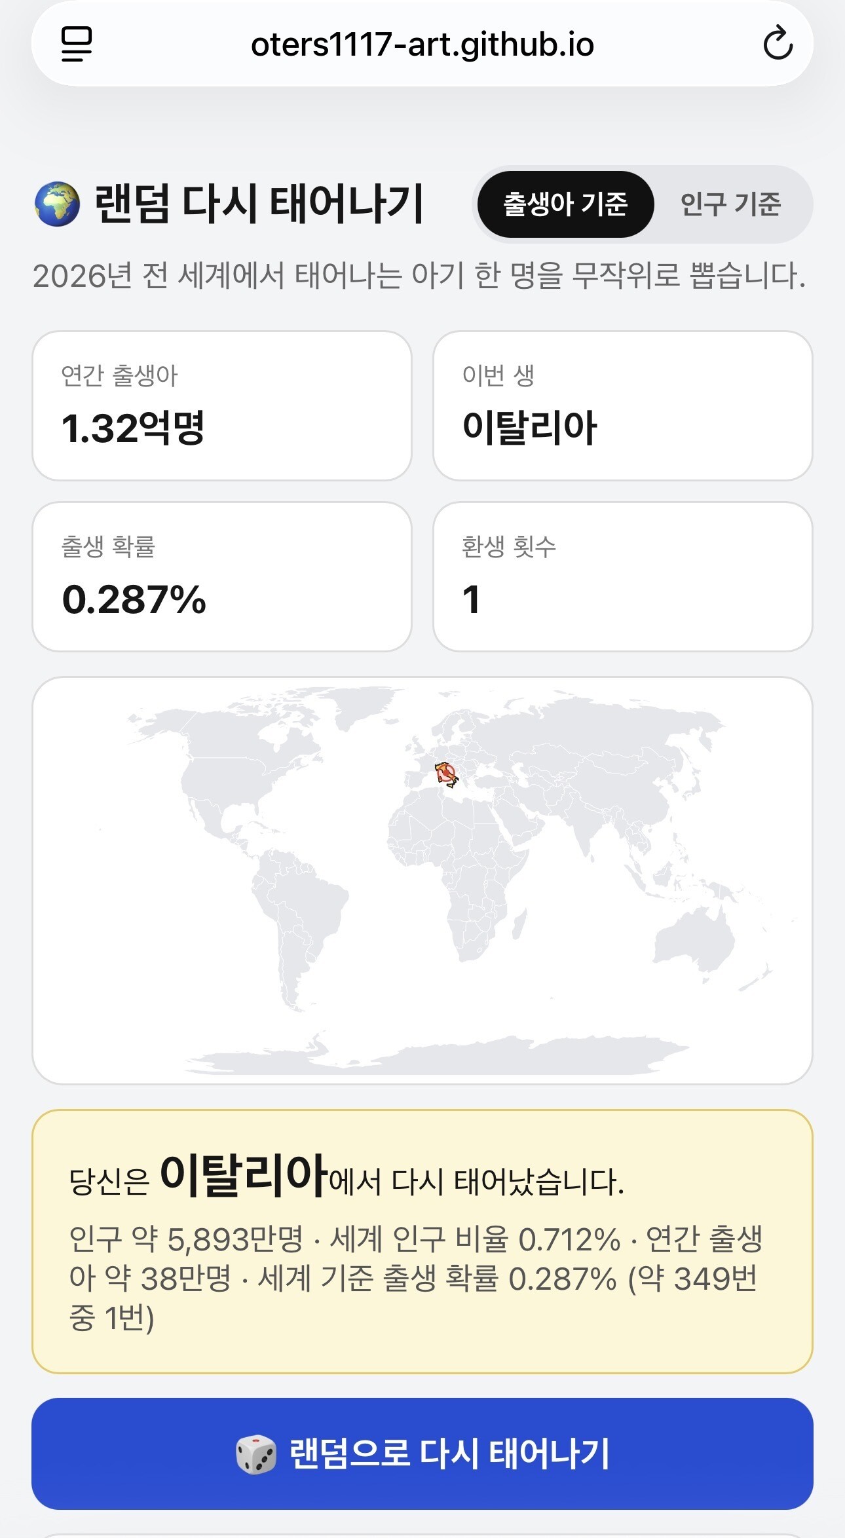
Task: Click 랜덤으로 다시 태어나기 button
Action: click(423, 1454)
